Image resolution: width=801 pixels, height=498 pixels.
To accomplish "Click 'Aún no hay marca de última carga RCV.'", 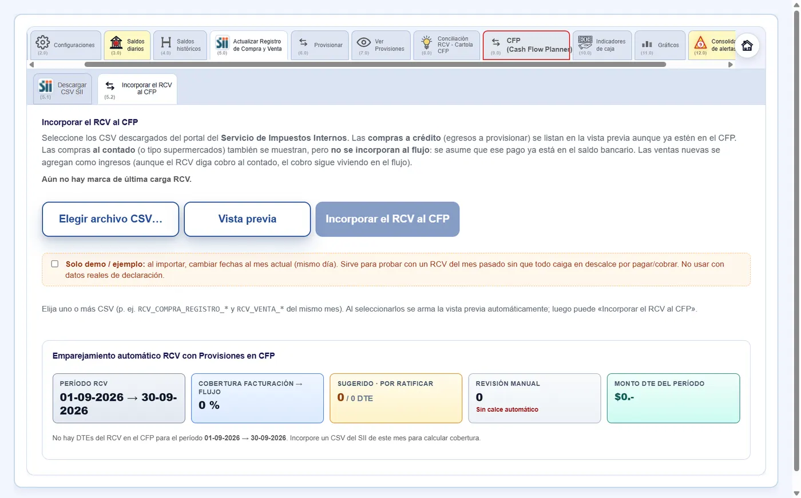I will (117, 179).
